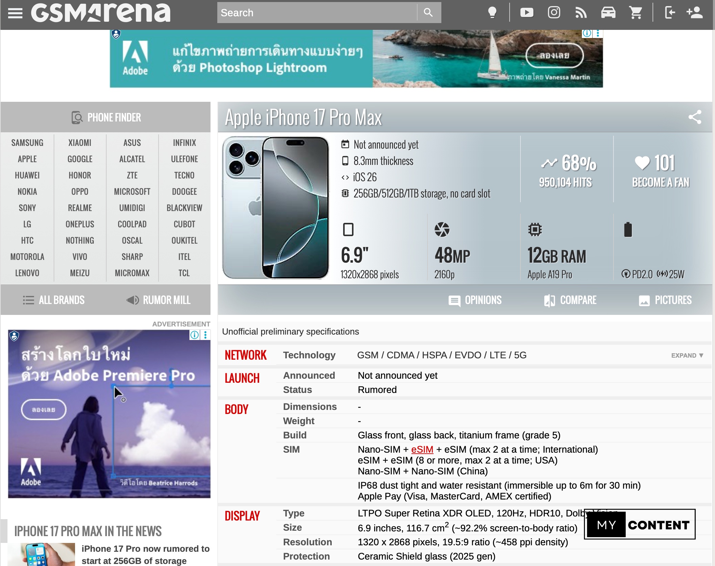Share the iPhone 17 Pro Max page
Screen dimensions: 715x566
click(x=695, y=117)
